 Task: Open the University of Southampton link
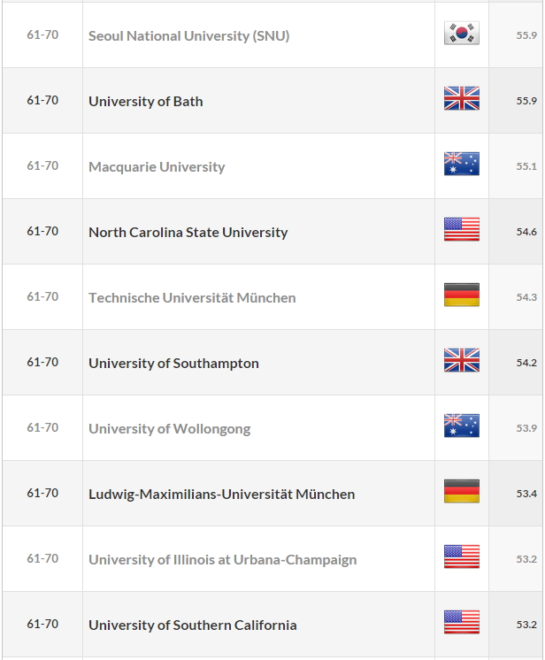pos(173,364)
